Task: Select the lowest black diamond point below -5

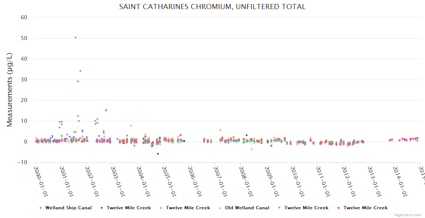Action: pyautogui.click(x=158, y=154)
